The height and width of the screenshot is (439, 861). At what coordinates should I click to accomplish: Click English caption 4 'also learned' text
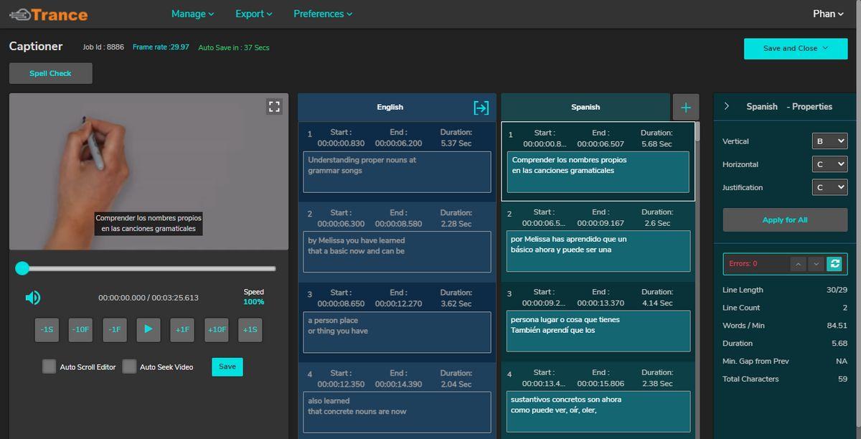(397, 412)
